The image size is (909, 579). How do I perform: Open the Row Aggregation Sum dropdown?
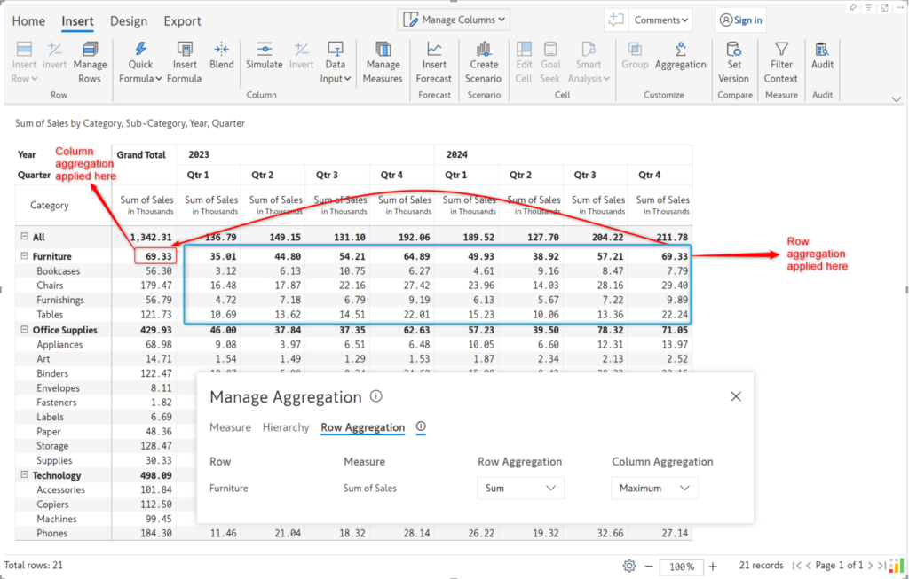click(520, 488)
